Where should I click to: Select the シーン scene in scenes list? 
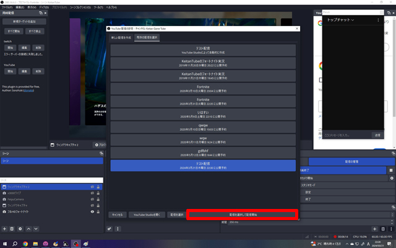click(x=52, y=161)
